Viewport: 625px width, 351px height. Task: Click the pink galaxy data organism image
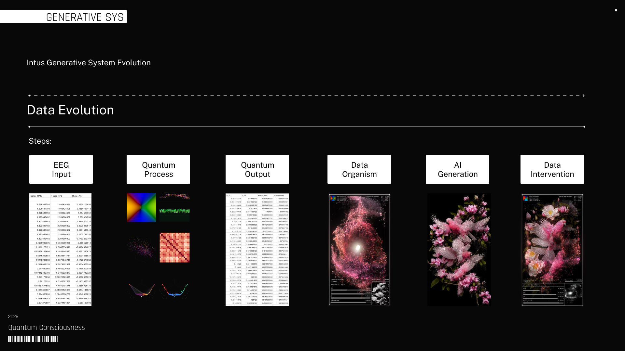[359, 250]
